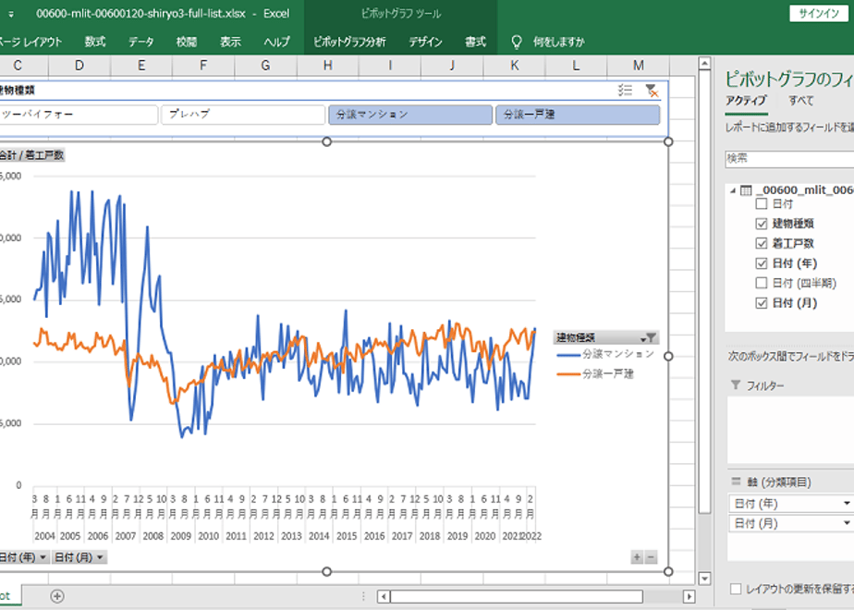The width and height of the screenshot is (854, 610).
Task: Click the 2015 year axis label
Action: [x=347, y=536]
